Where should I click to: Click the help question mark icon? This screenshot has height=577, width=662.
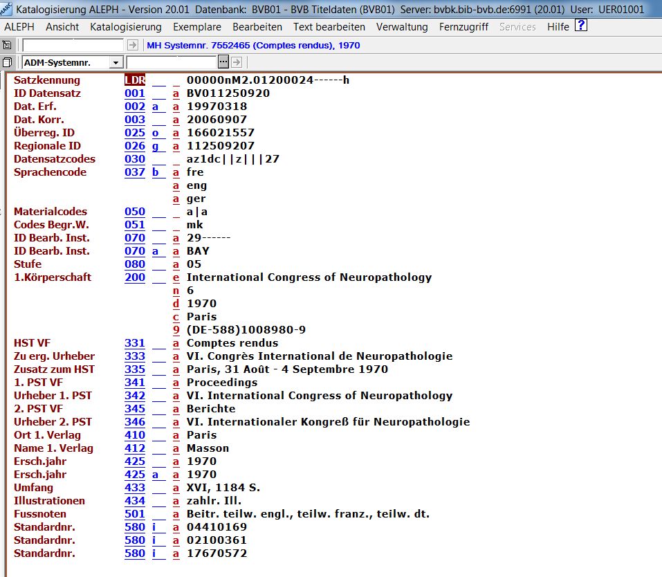pos(581,26)
